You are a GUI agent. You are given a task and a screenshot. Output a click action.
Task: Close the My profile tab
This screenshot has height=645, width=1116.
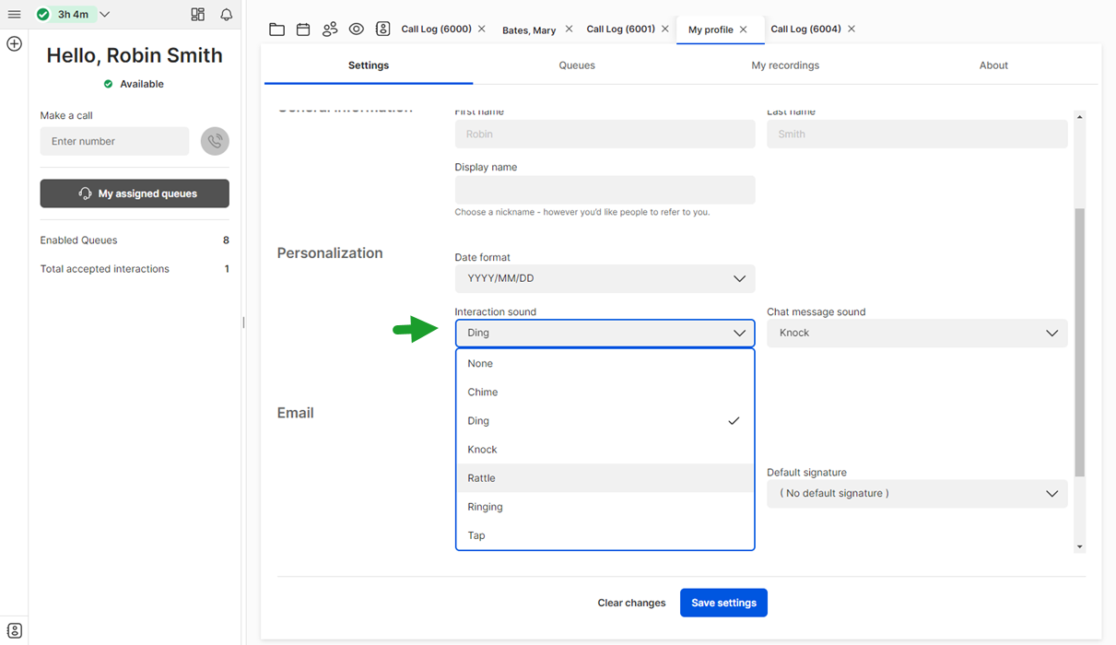click(x=744, y=29)
